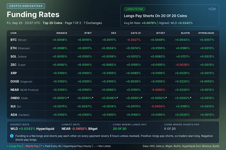Click Highest Rate 'WLD +0.0242% Hyperliquid' stat
Screen dimensions: 226x150
pos(32,129)
